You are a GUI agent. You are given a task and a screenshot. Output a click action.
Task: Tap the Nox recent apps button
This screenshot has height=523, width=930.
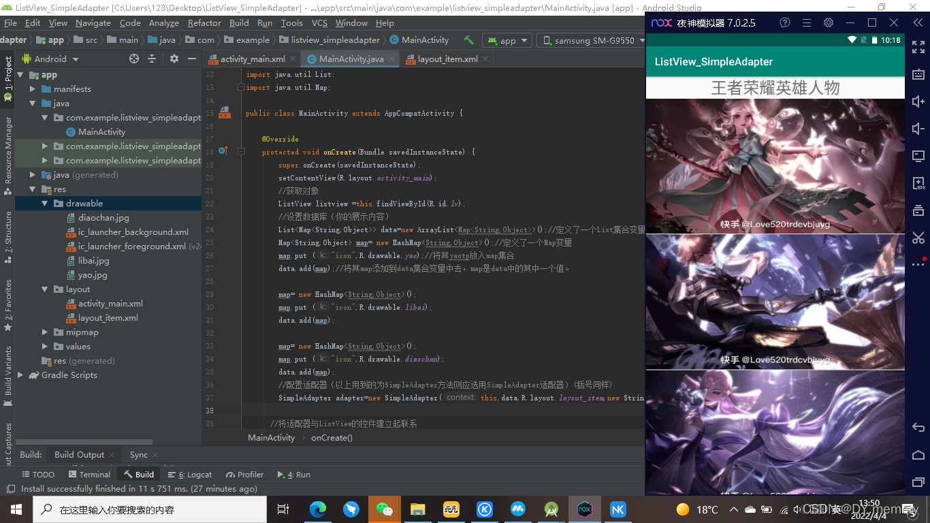click(x=918, y=482)
